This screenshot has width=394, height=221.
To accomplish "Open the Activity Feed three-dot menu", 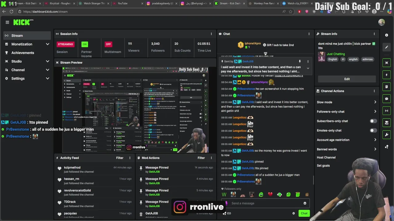I will (x=130, y=158).
